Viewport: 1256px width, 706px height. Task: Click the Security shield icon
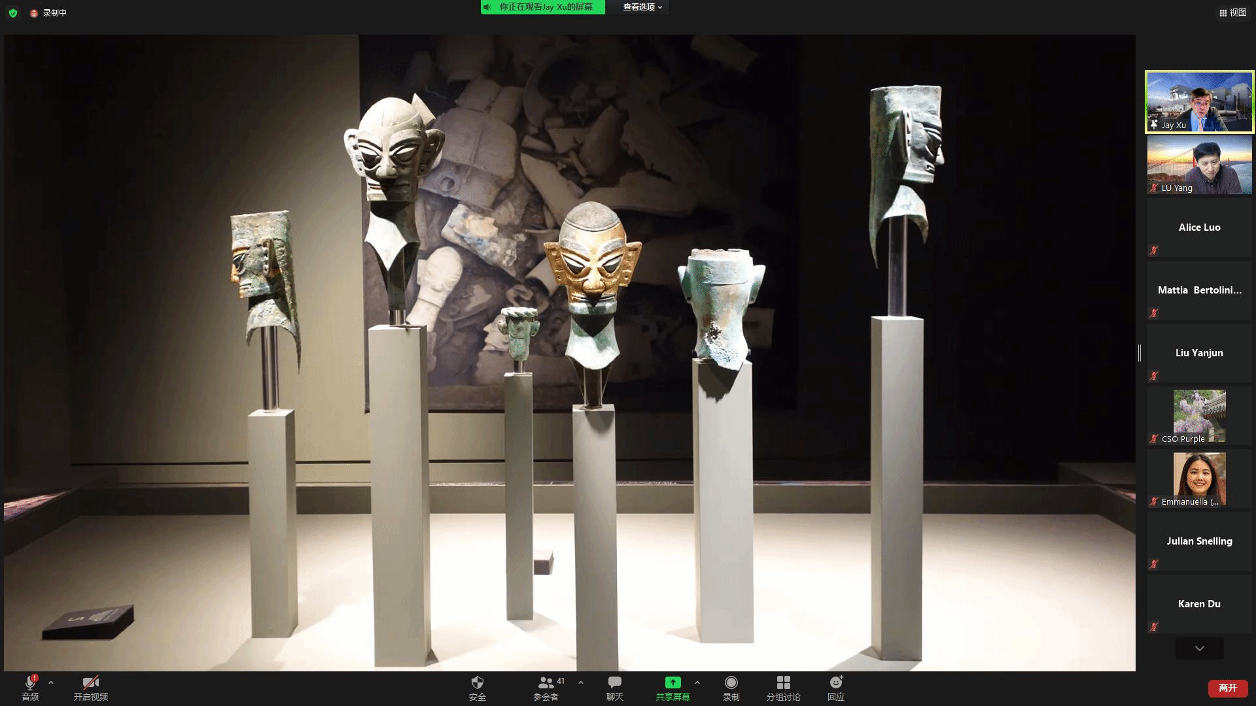pyautogui.click(x=477, y=683)
